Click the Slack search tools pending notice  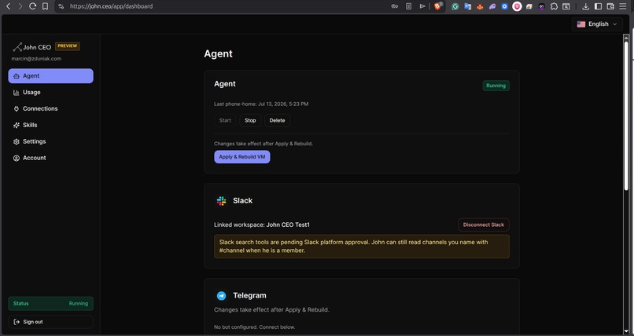click(362, 247)
